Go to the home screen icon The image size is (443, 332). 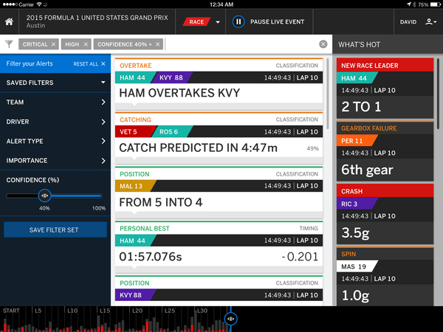(10, 22)
